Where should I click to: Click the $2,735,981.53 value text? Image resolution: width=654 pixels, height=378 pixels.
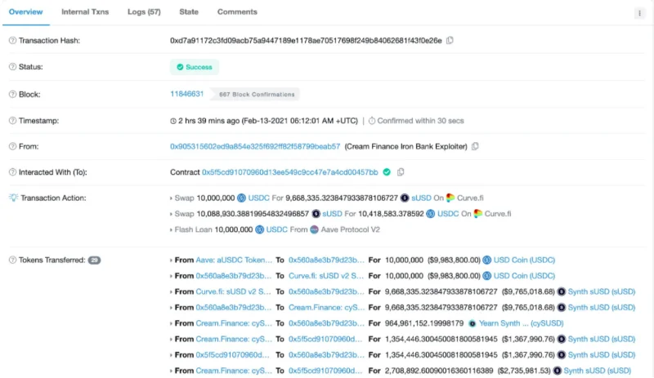coord(524,371)
